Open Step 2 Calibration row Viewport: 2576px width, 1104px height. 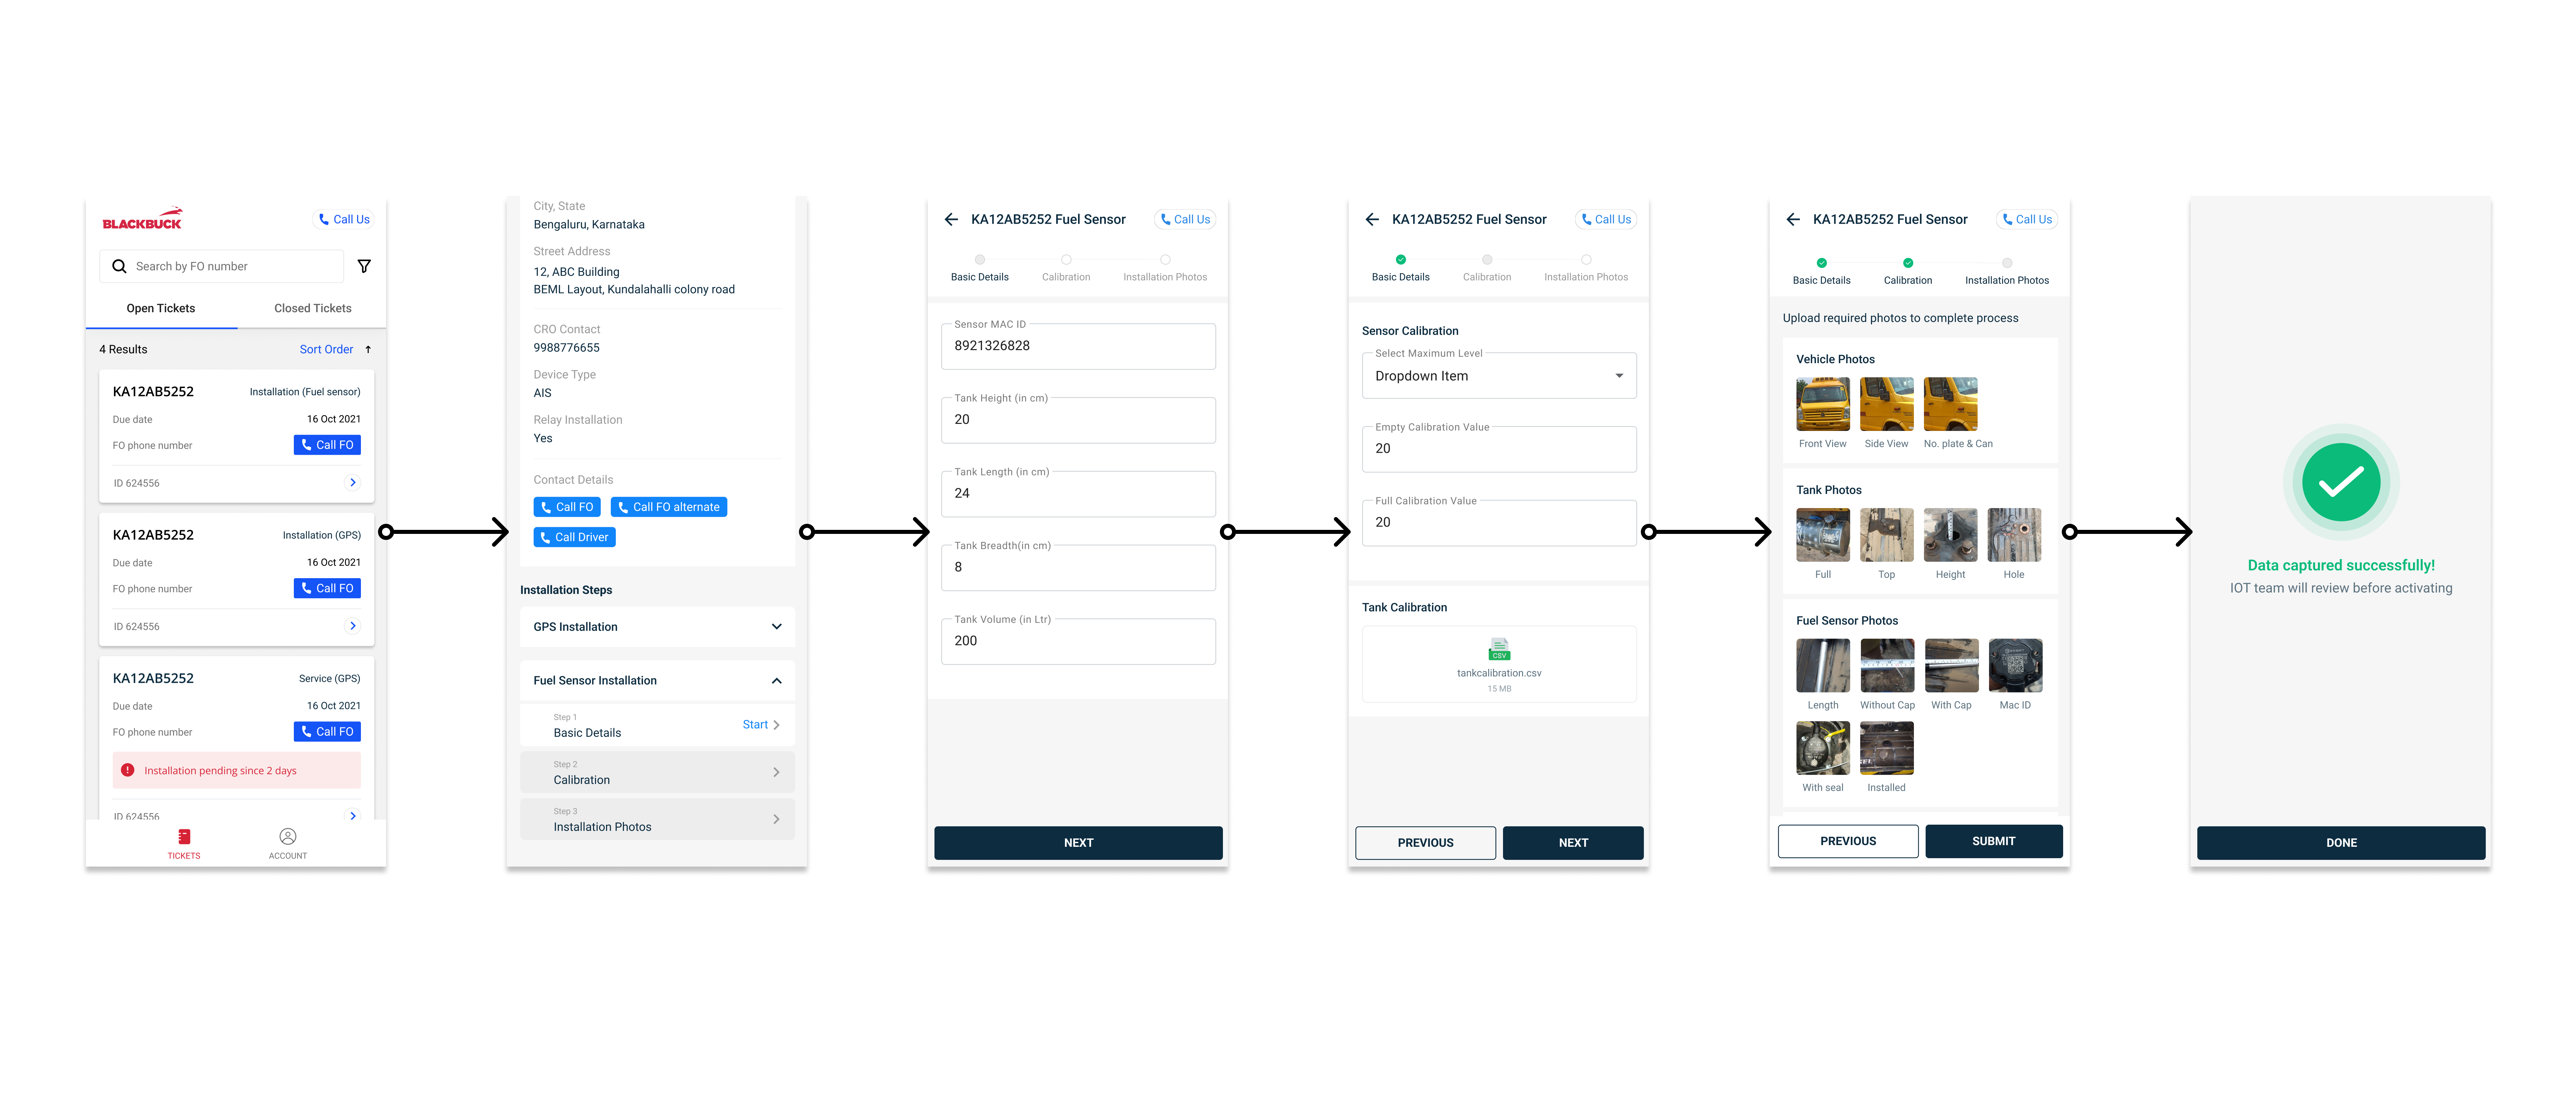click(657, 772)
